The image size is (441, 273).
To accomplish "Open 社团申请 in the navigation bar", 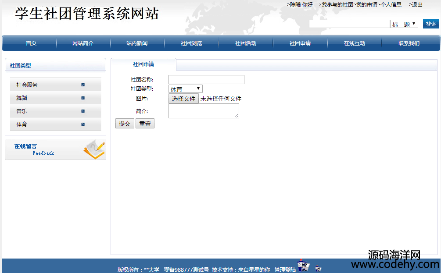I will click(300, 43).
